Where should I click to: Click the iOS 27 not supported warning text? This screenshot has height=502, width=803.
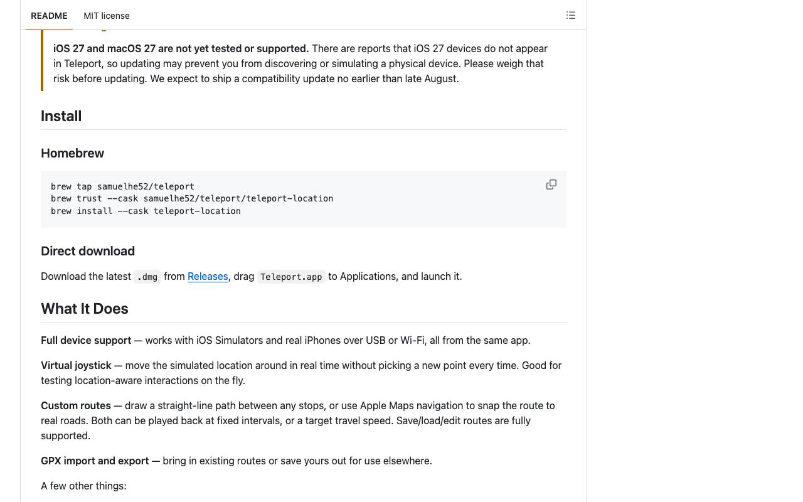[x=181, y=48]
